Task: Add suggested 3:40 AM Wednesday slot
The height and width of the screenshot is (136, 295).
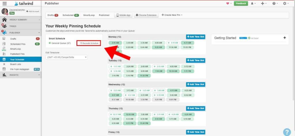Action: tap(159, 90)
